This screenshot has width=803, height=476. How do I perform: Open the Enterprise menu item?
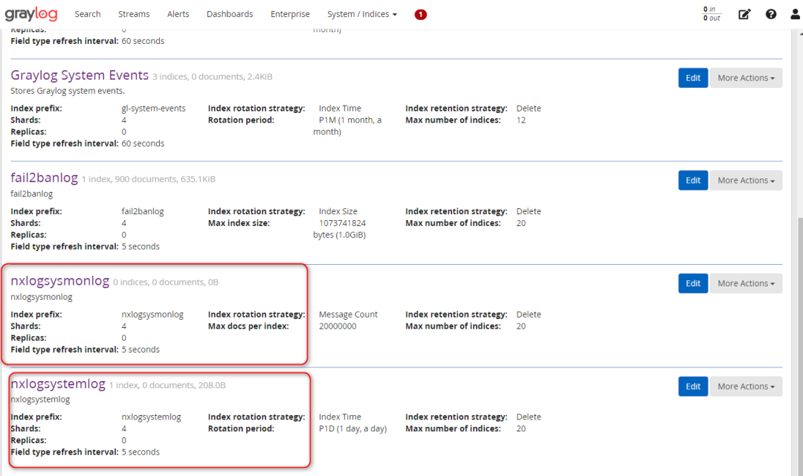[290, 14]
